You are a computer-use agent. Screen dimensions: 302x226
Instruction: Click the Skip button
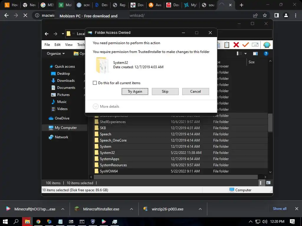tap(165, 92)
